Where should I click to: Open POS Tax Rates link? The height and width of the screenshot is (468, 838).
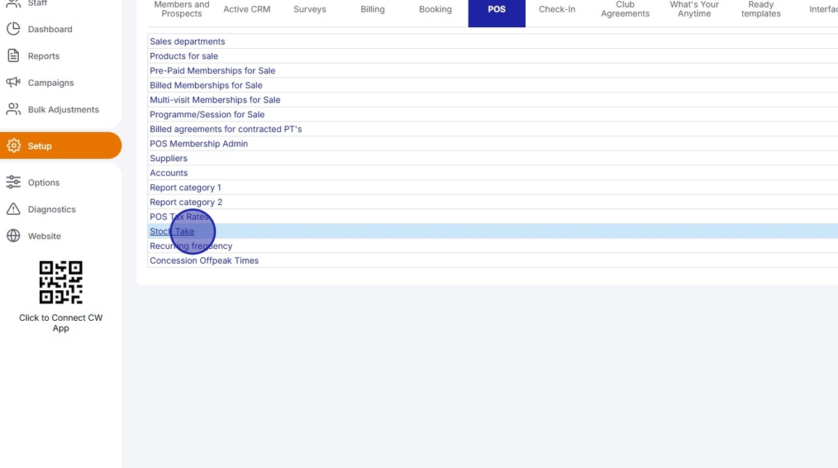pyautogui.click(x=179, y=217)
